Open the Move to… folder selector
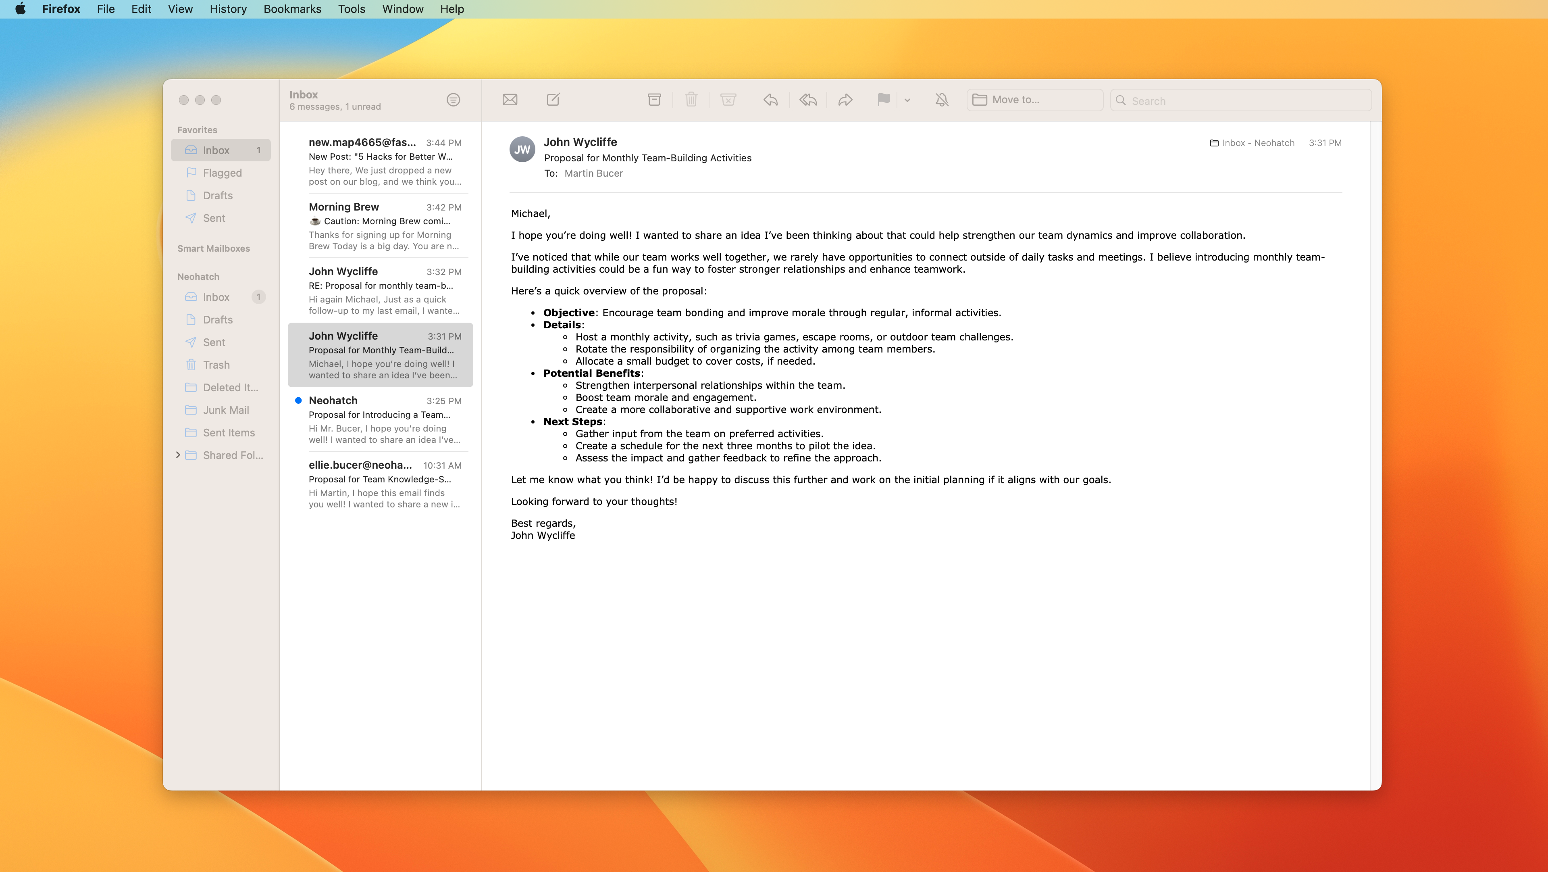Screen dimensions: 1548x872 [1034, 100]
